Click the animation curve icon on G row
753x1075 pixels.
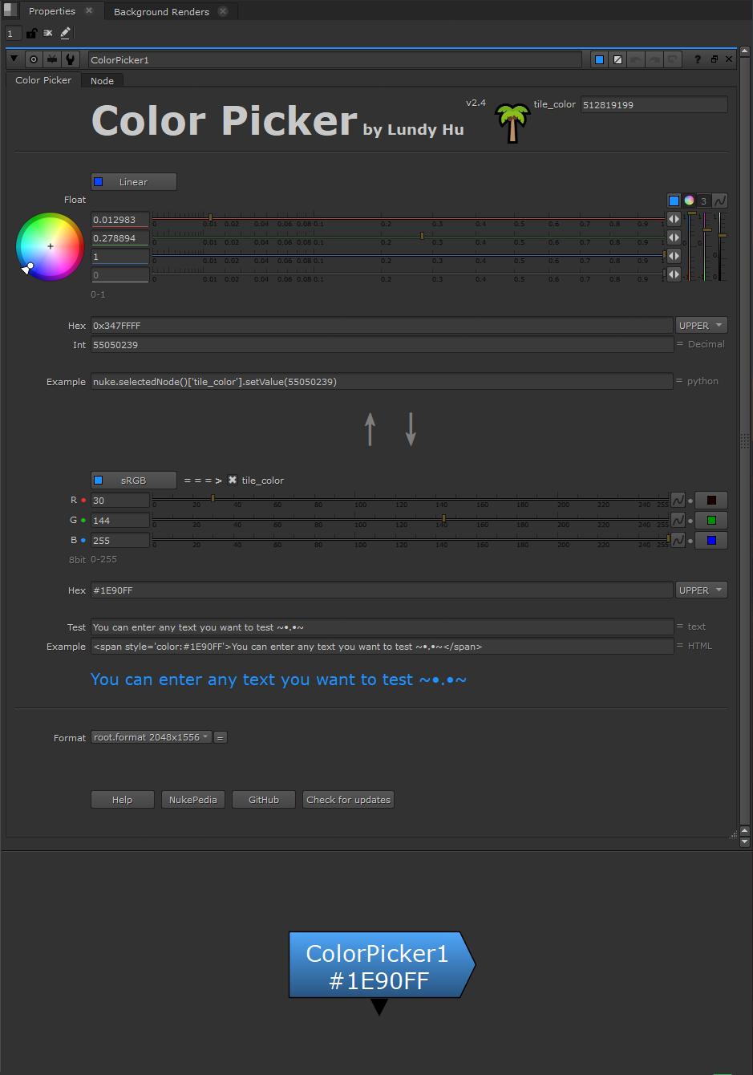point(678,520)
